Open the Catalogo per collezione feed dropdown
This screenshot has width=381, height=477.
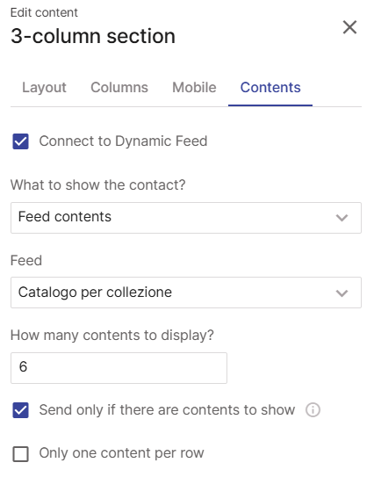click(x=186, y=293)
